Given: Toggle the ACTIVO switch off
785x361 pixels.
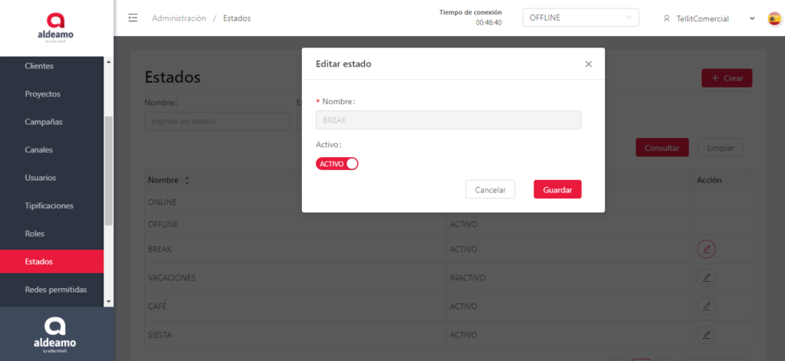Looking at the screenshot, I should [337, 163].
